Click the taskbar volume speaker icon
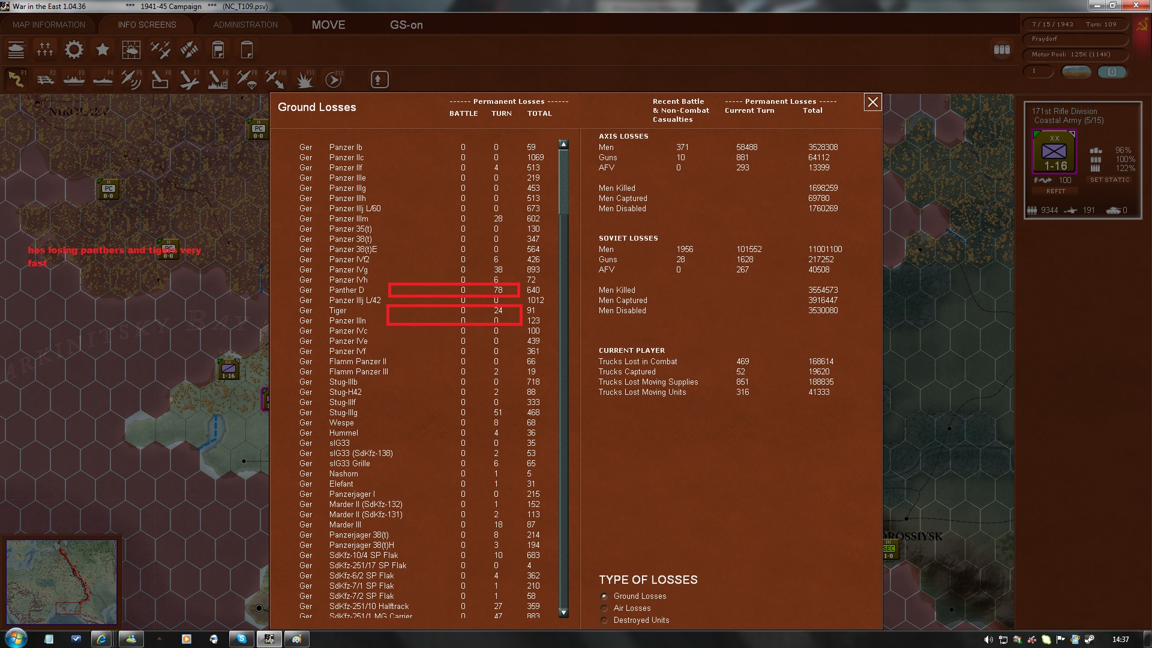Viewport: 1152px width, 648px height. [988, 640]
